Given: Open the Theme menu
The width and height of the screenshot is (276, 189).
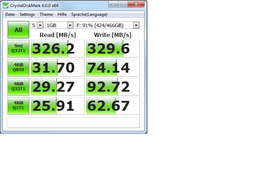Looking at the screenshot, I should click(x=46, y=14).
